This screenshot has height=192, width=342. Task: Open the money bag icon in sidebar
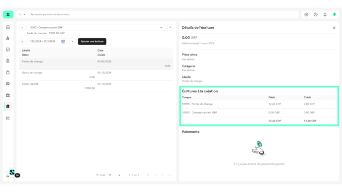point(8,61)
